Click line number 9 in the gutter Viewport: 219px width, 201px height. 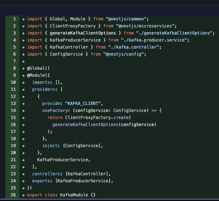point(14,75)
